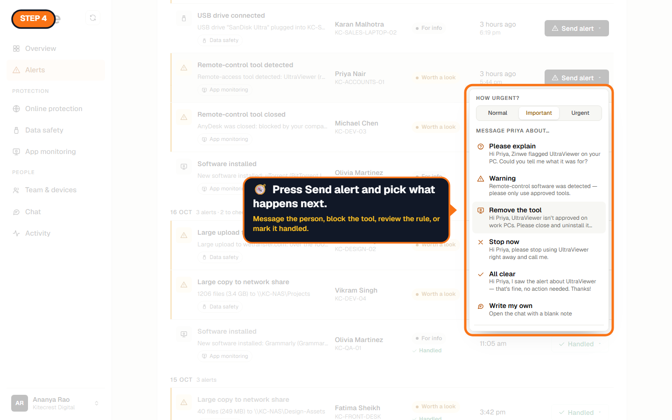Viewport: 672px width, 420px height.
Task: Click the question icon beside Please explain
Action: tap(481, 147)
